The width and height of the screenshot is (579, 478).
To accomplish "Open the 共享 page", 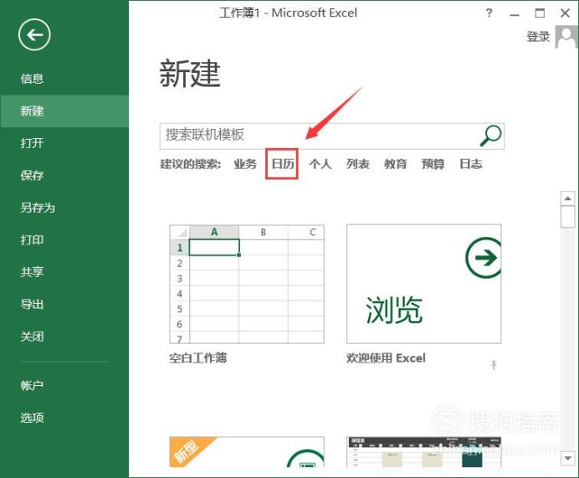I will coord(32,272).
